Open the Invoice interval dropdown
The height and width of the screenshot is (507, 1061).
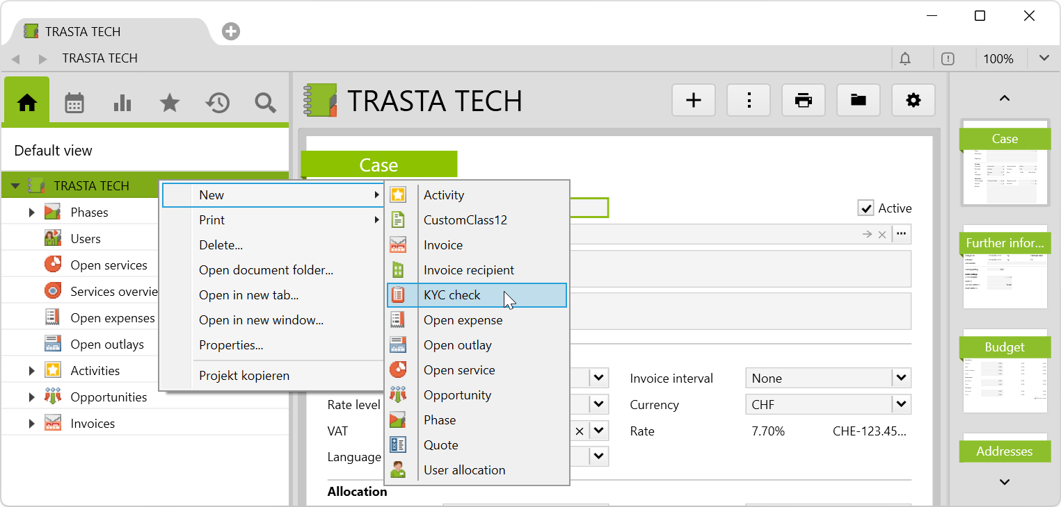[x=902, y=379]
